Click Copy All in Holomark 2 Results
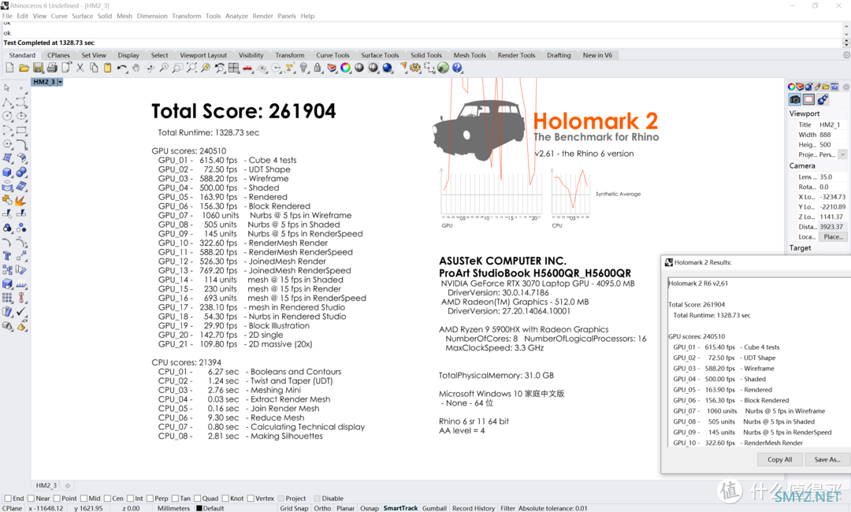This screenshot has height=512, width=851. (780, 459)
